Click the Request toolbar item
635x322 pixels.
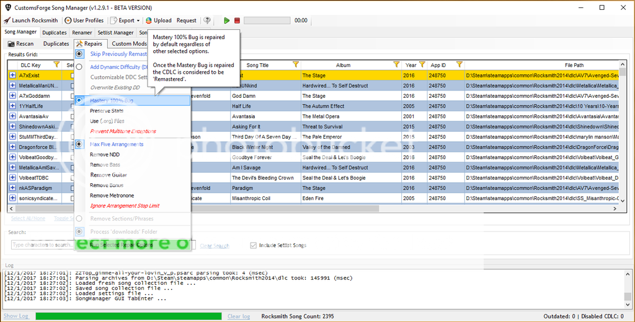tap(186, 20)
